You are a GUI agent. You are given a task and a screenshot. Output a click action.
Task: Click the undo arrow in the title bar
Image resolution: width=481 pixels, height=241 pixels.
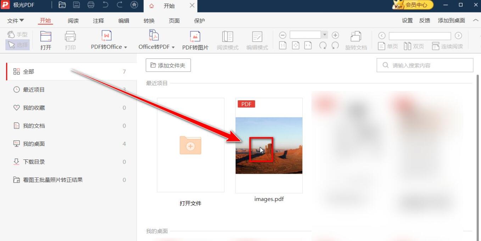(105, 5)
